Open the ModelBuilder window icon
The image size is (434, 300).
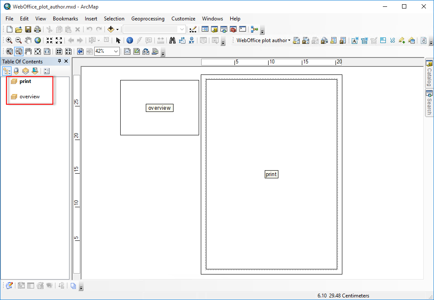(x=254, y=29)
